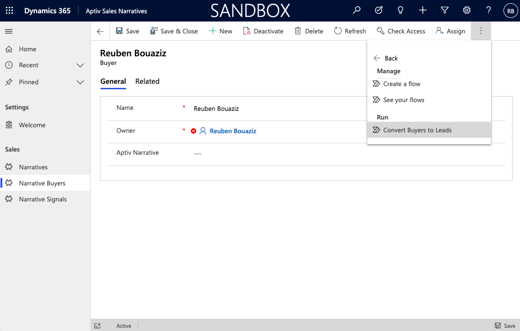Click the Manage section header
The image size is (520, 331).
pyautogui.click(x=389, y=71)
